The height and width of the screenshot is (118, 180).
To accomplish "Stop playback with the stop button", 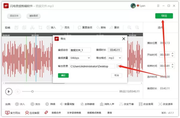I will pos(18,92).
